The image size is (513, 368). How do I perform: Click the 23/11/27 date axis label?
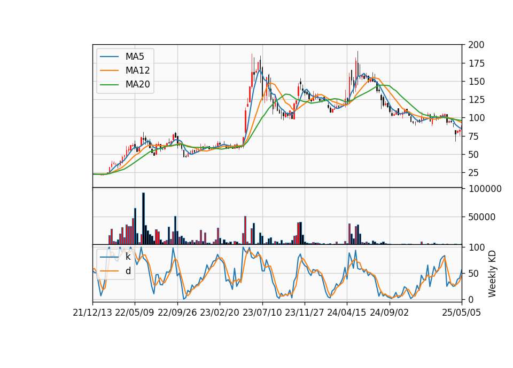coord(305,313)
